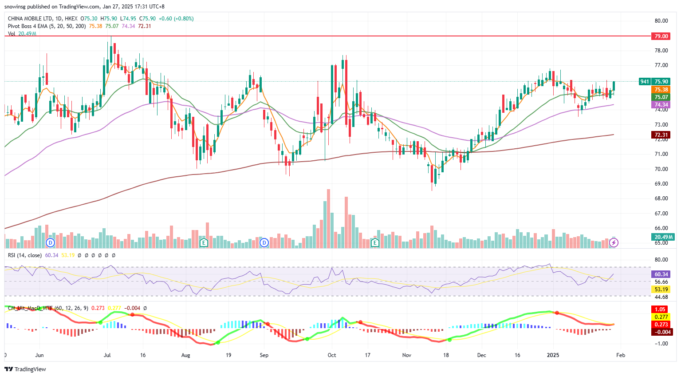Click the Feb label on time axis

point(621,355)
